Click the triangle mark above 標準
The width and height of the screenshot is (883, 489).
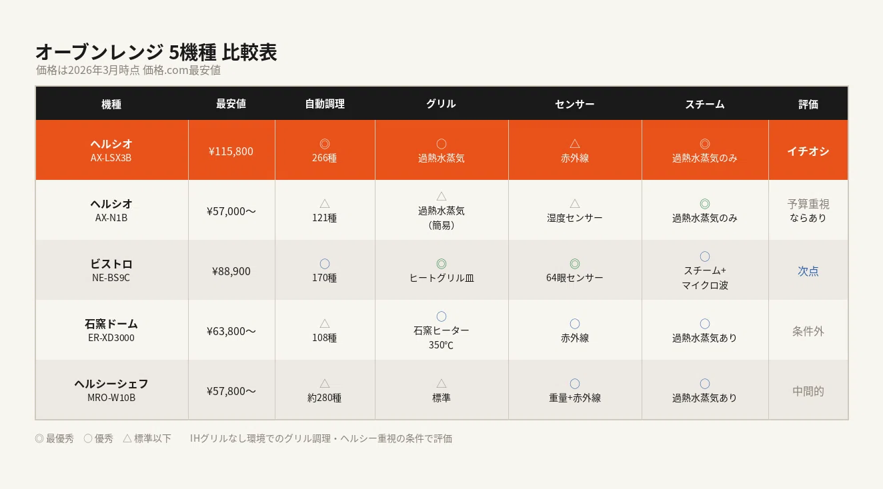point(441,383)
